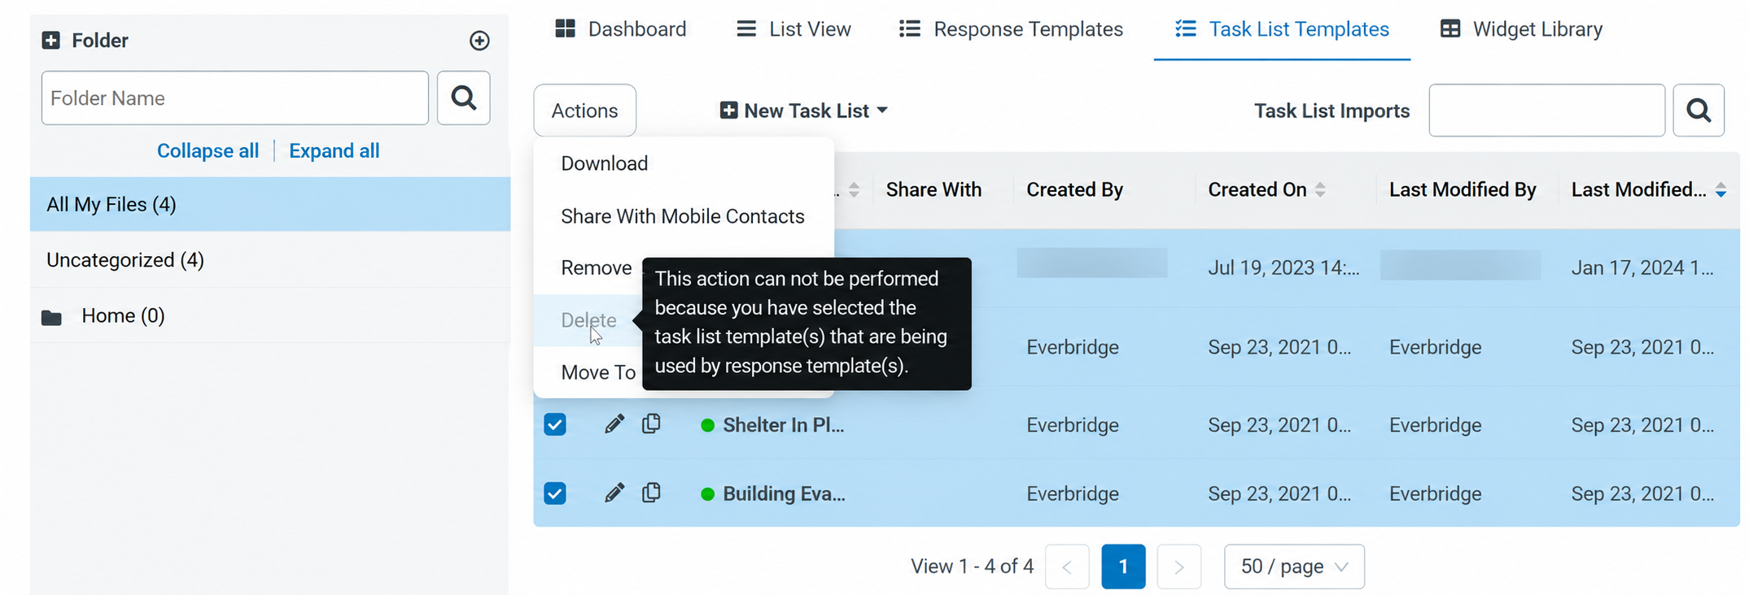Screen dimensions: 1749x595
Task: Select the Task List Templates tab
Action: (x=1282, y=29)
